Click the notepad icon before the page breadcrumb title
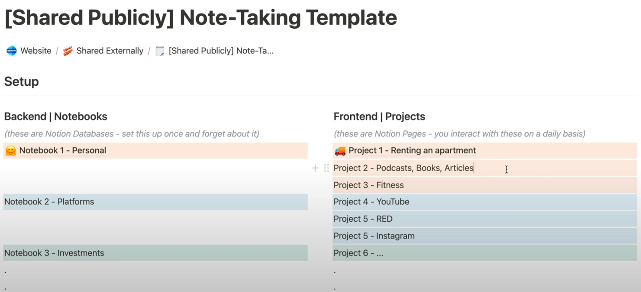This screenshot has height=292, width=641. point(159,50)
